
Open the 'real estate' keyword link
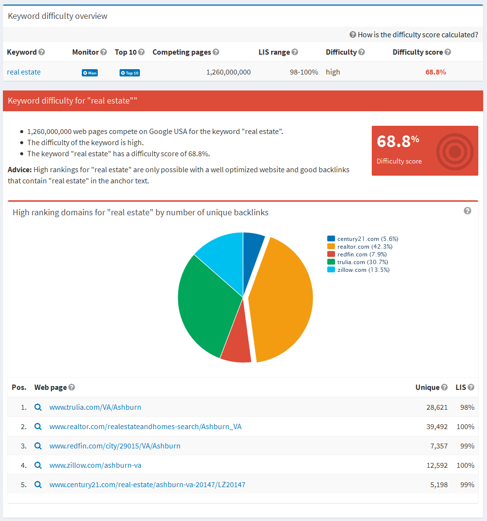(x=23, y=72)
